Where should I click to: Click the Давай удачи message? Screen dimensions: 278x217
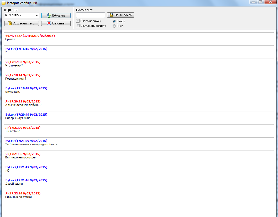click(x=14, y=184)
